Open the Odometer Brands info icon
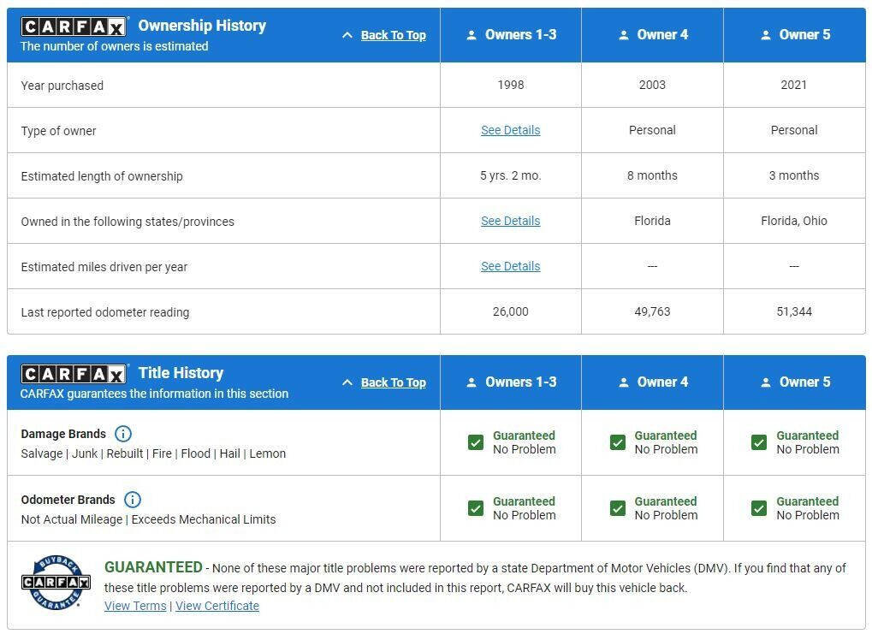Screen dimensions: 872x640 point(133,500)
